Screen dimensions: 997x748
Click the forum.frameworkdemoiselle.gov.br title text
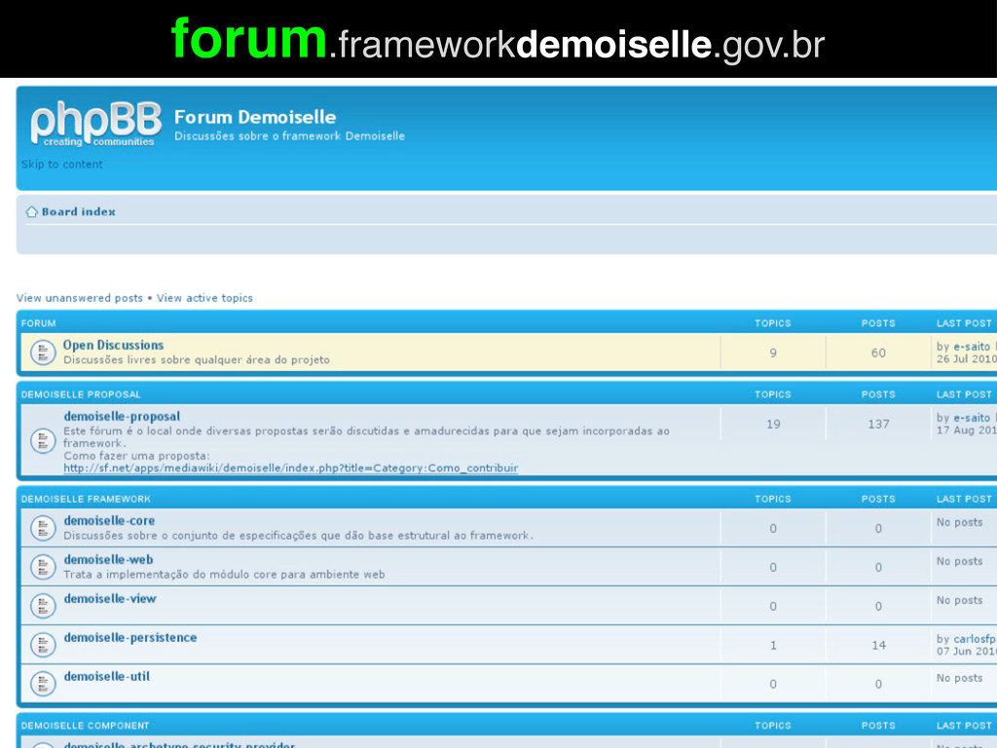tap(498, 39)
